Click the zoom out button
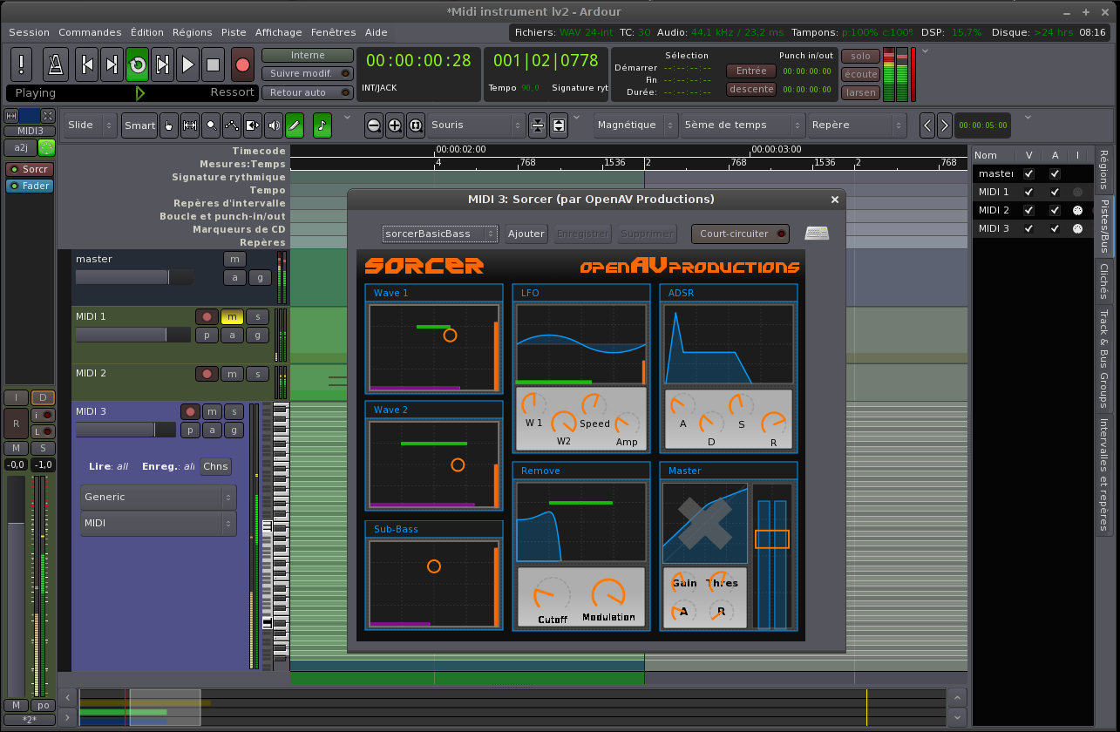 click(x=374, y=125)
